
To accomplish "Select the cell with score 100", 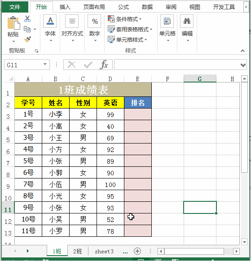I will pyautogui.click(x=110, y=184).
